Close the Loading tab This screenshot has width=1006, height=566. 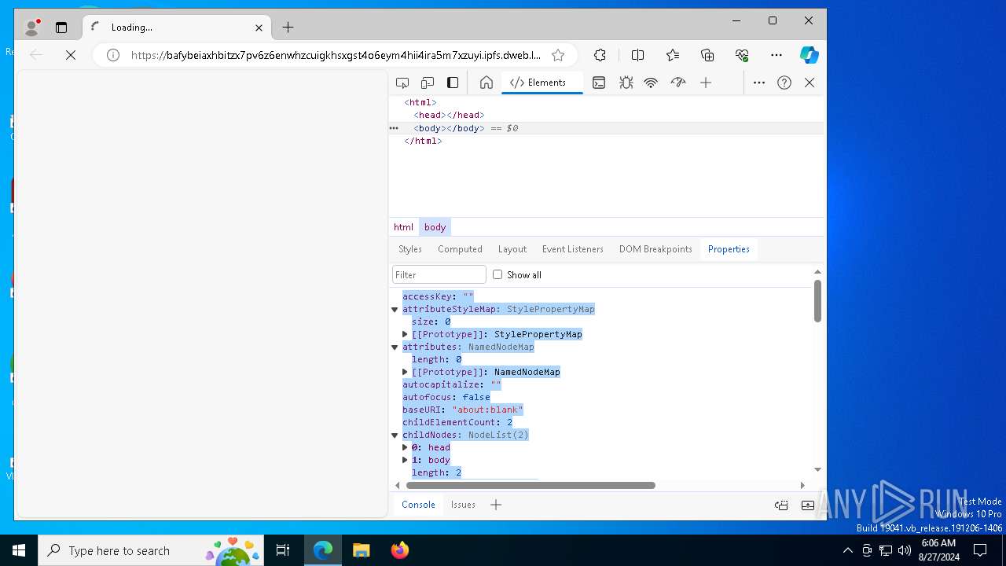[x=259, y=28]
